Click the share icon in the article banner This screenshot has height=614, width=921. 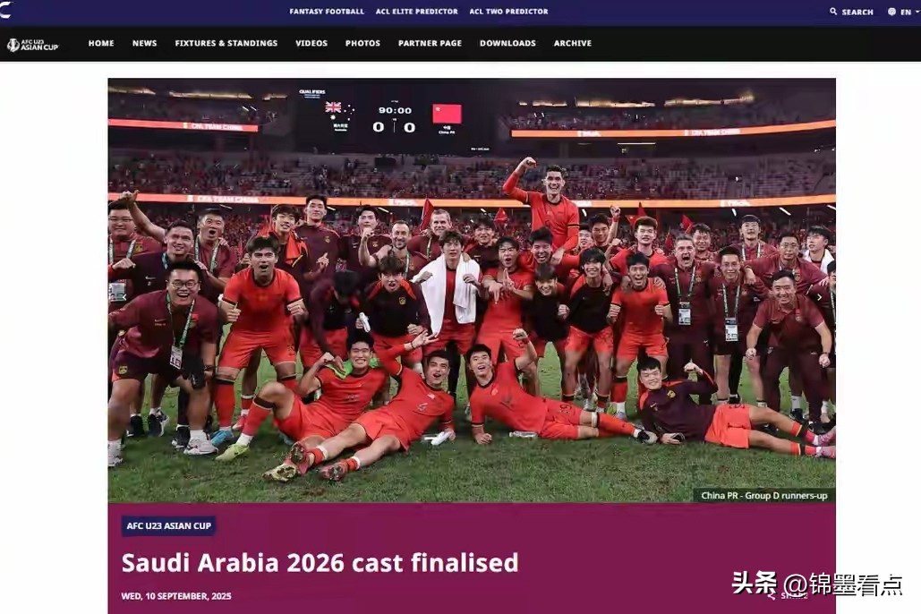tap(772, 596)
